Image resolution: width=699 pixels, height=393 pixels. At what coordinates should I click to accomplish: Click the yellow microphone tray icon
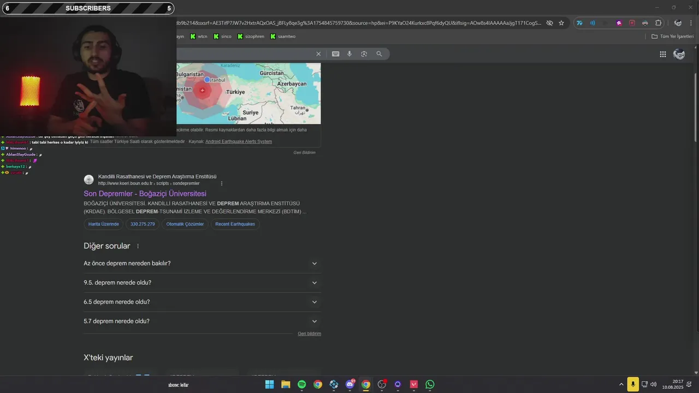(633, 385)
